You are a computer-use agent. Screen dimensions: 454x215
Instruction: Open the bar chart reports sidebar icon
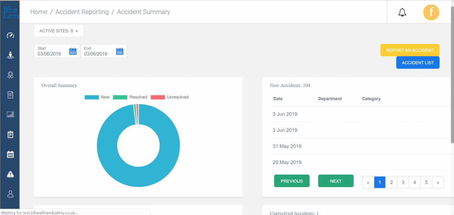10,114
